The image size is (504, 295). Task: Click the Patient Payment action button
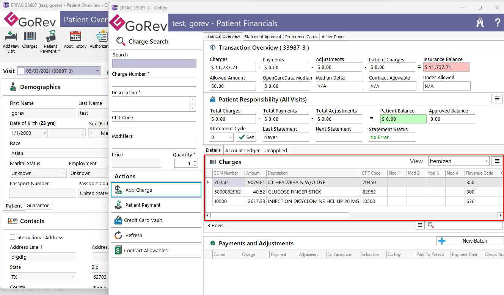[156, 205]
